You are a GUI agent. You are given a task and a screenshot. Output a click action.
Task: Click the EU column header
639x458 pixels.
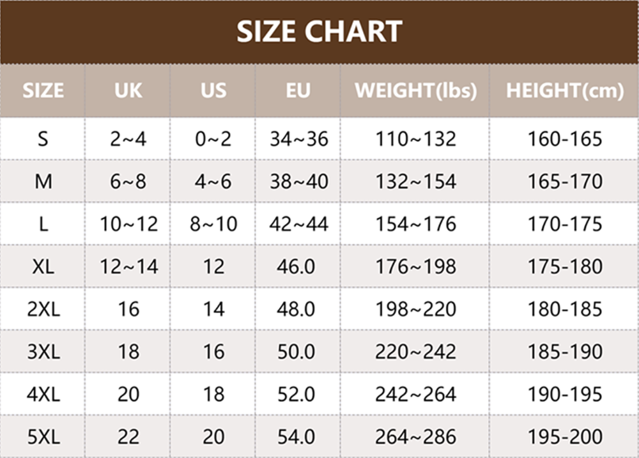coord(298,91)
